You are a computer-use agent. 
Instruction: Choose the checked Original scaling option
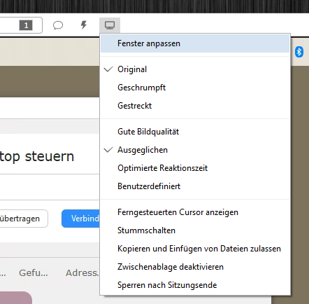pyautogui.click(x=195, y=69)
